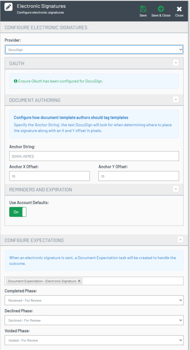The image size is (190, 350).
Task: Open the Declined Phase dropdown
Action: click(94, 320)
